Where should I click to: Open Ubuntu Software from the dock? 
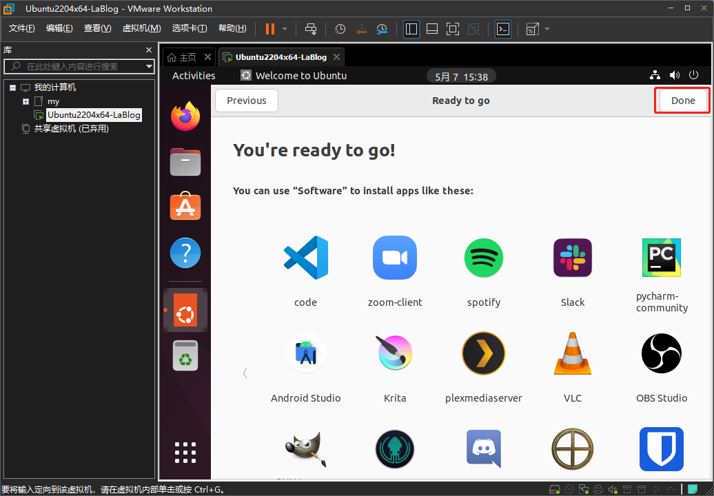[x=185, y=207]
